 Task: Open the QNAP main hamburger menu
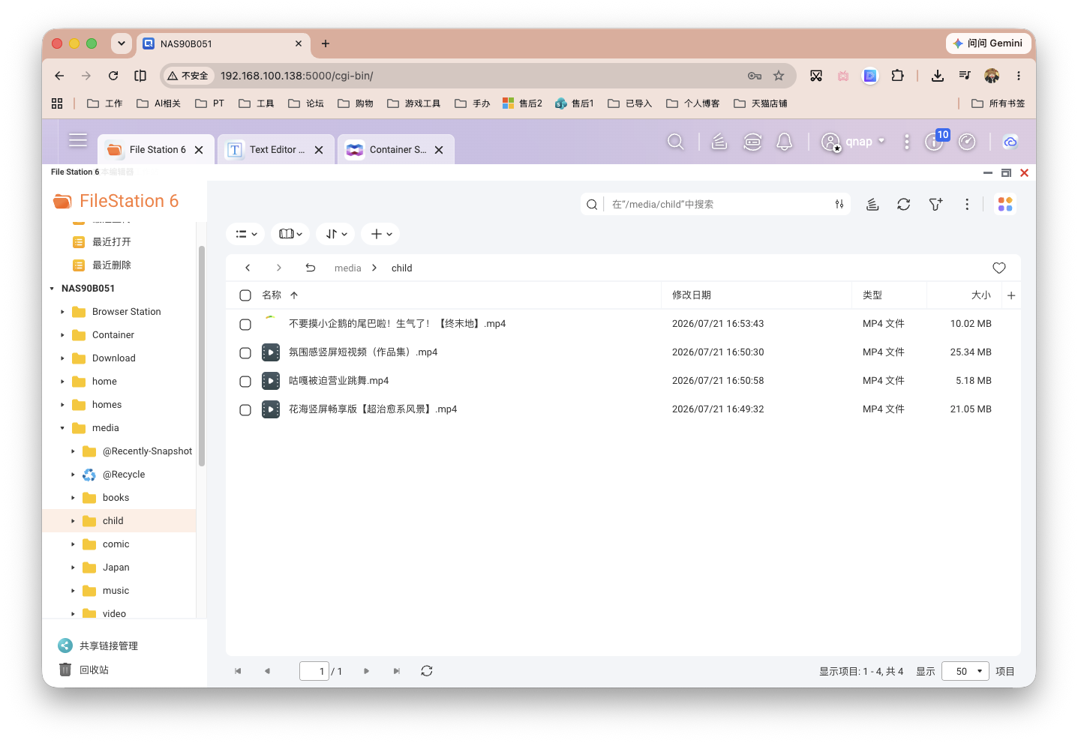[x=78, y=140]
